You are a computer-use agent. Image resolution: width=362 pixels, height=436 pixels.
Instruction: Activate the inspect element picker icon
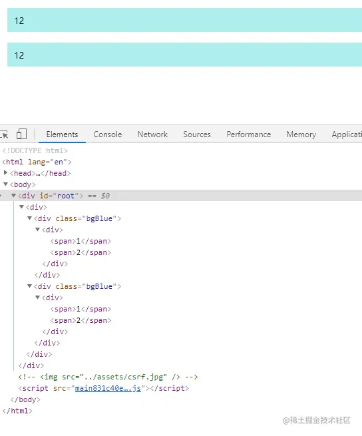coord(4,134)
